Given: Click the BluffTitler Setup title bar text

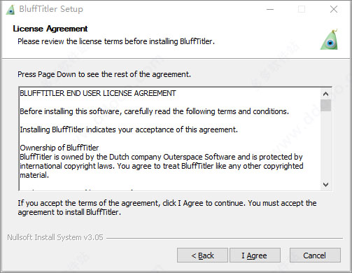Looking at the screenshot, I should [x=51, y=9].
